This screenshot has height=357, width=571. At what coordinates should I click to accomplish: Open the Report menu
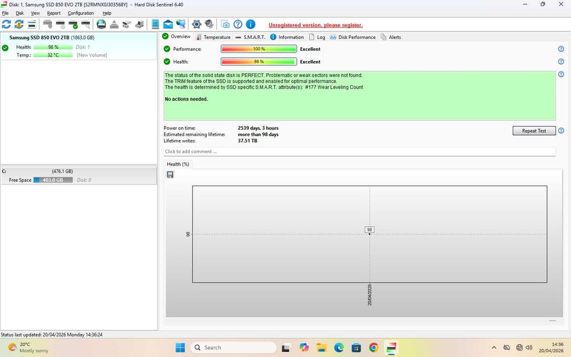(x=54, y=13)
